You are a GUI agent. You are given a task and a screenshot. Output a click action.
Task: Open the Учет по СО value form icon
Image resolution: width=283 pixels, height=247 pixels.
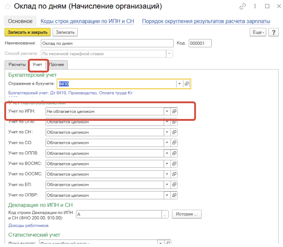coord(174,143)
